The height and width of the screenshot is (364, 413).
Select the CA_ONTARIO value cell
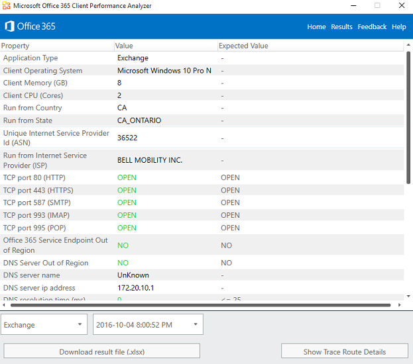[139, 120]
